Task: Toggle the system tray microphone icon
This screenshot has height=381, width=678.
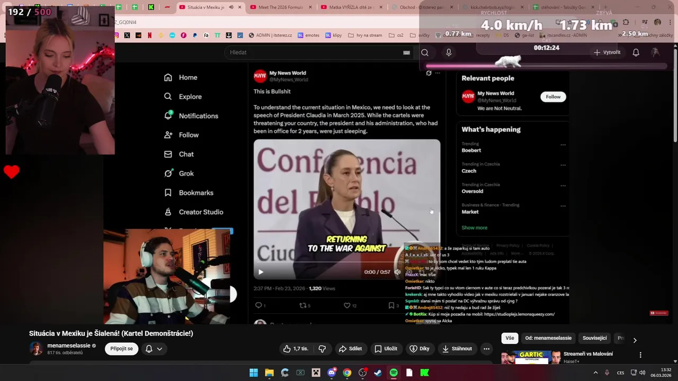Action: tap(607, 373)
